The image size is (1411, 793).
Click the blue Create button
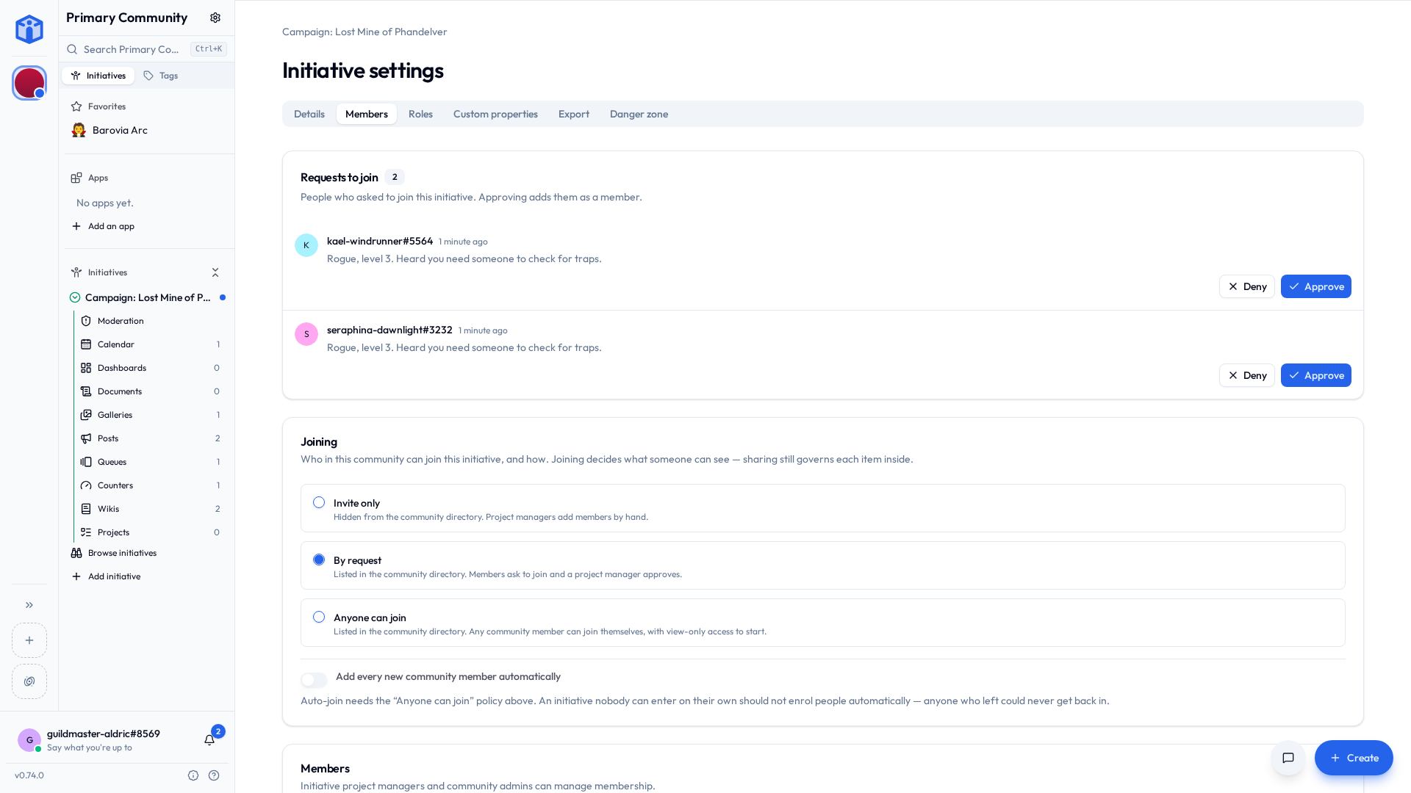coord(1354,758)
